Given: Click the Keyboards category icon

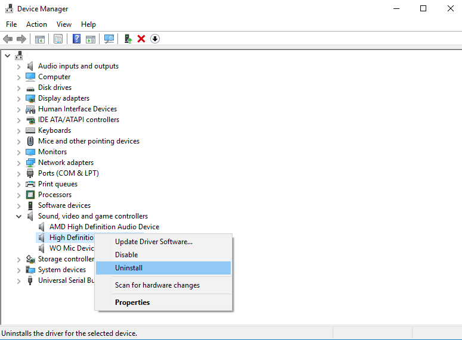Looking at the screenshot, I should tap(30, 130).
